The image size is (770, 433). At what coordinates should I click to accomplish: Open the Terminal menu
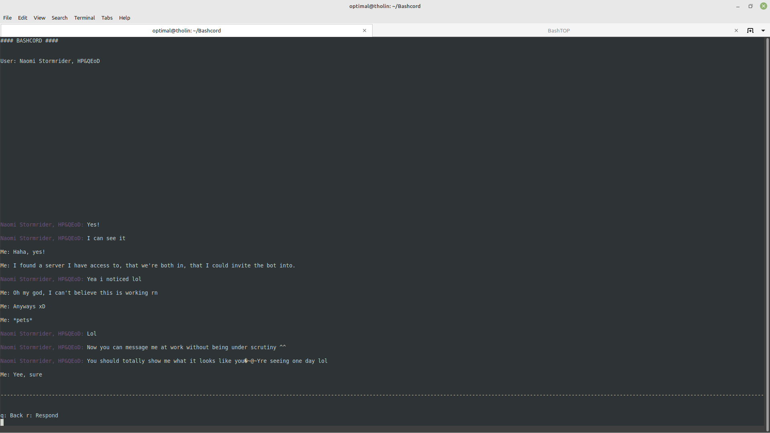pos(84,18)
